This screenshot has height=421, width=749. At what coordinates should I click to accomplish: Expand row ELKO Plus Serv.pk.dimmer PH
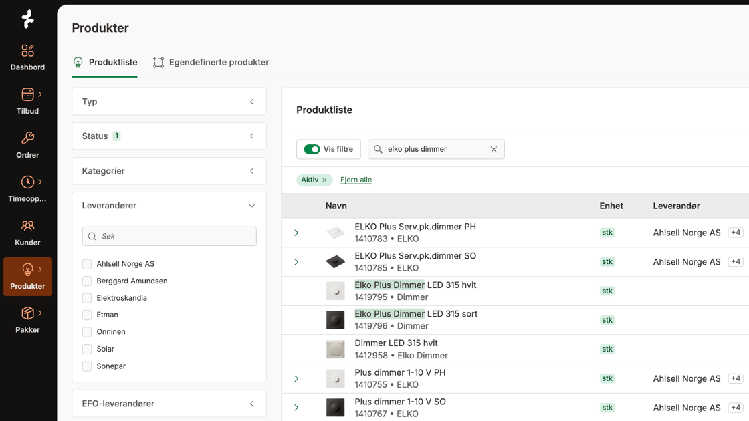click(296, 233)
